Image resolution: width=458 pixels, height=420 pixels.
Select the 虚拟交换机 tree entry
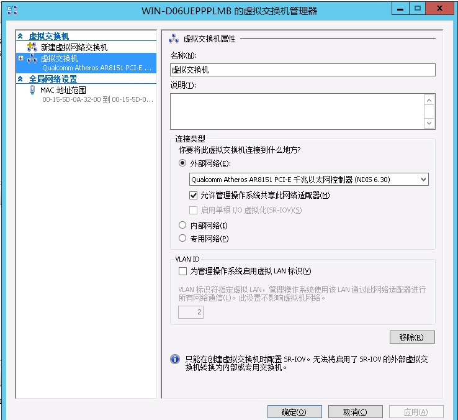86,63
